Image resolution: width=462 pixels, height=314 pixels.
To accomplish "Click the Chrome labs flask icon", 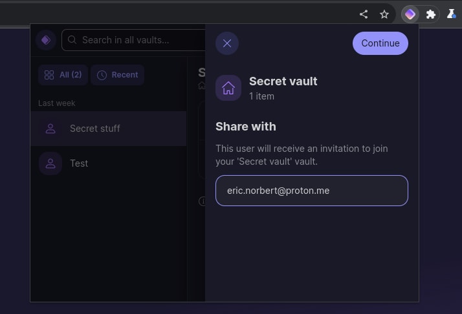I will pyautogui.click(x=452, y=14).
